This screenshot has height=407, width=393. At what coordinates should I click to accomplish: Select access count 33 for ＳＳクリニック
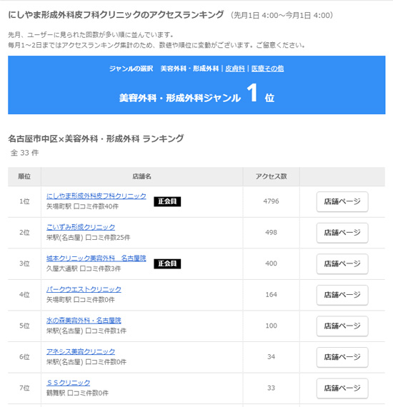coord(272,388)
